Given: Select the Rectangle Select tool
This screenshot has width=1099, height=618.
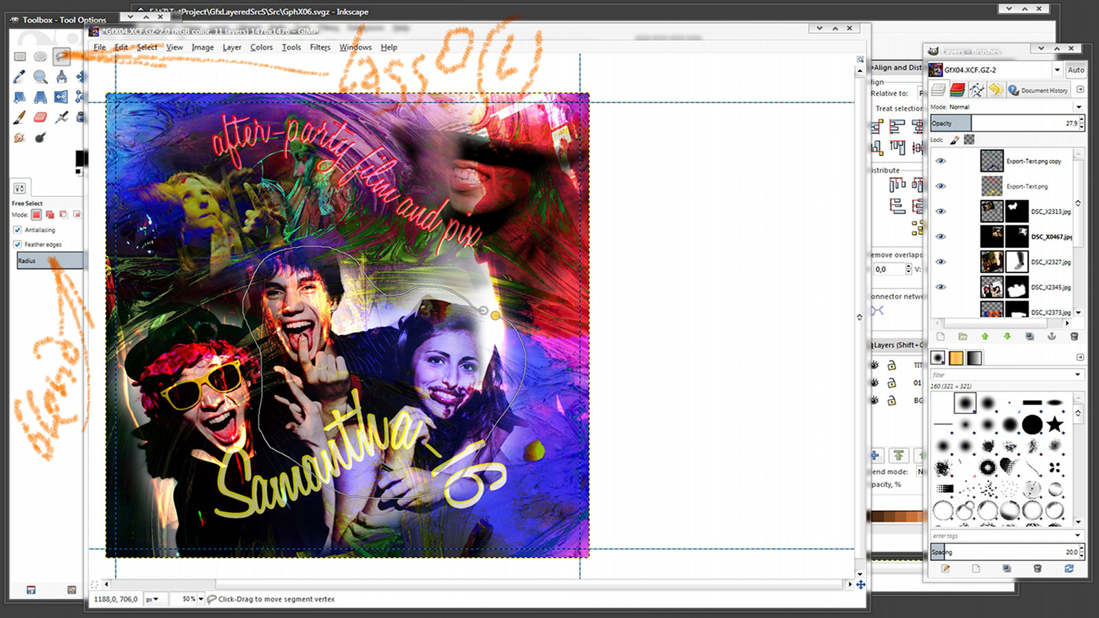Looking at the screenshot, I should point(19,56).
